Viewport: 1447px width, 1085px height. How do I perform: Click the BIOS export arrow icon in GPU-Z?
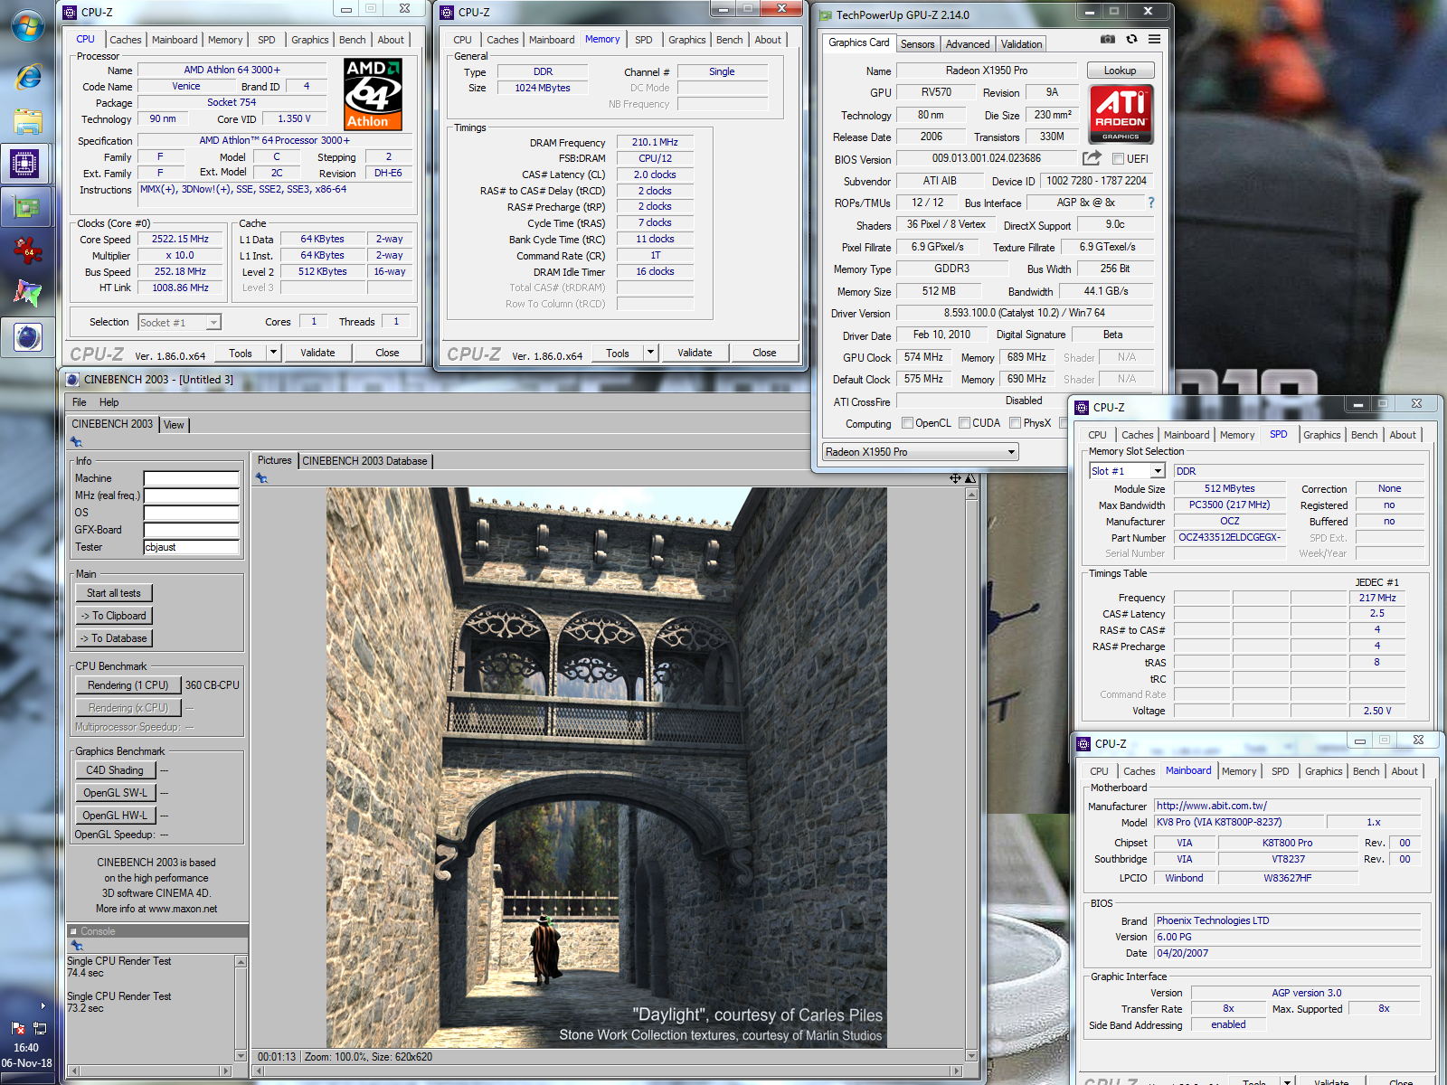tap(1092, 158)
